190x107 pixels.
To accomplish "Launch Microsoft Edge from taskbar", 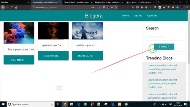I will coord(78,104).
